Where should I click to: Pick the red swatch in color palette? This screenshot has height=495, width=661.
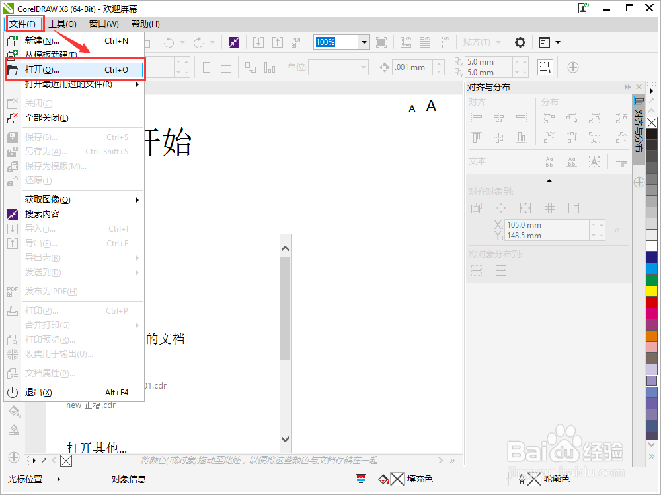tap(652, 302)
